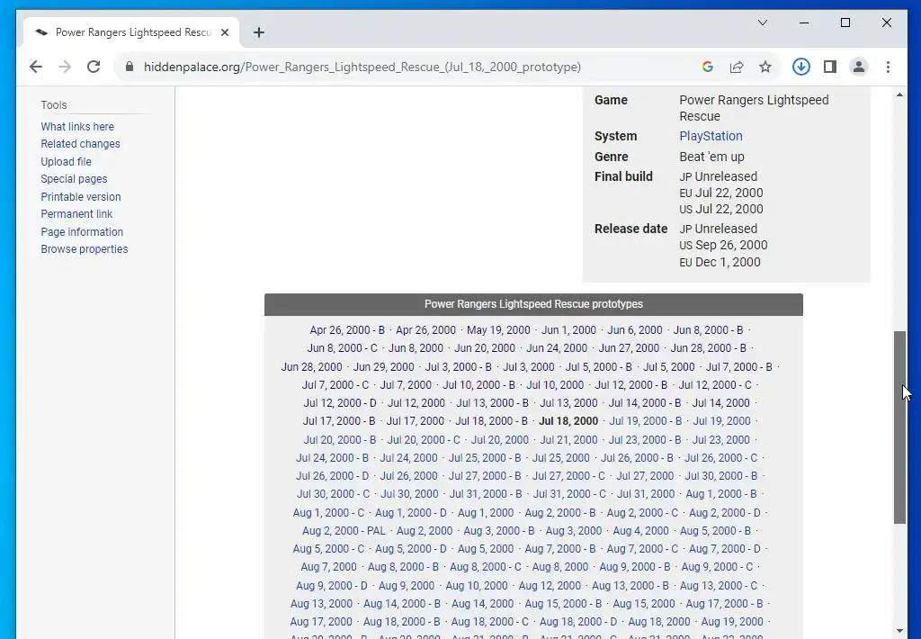Share this page icon
The width and height of the screenshot is (921, 639).
737,67
